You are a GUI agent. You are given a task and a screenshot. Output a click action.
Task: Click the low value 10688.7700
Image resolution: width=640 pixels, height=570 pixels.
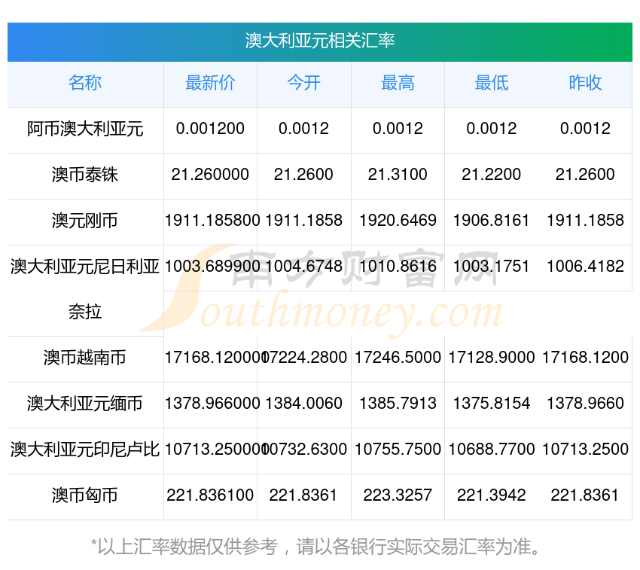coord(492,450)
